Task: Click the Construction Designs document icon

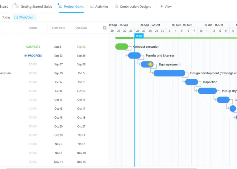Action: [116, 6]
